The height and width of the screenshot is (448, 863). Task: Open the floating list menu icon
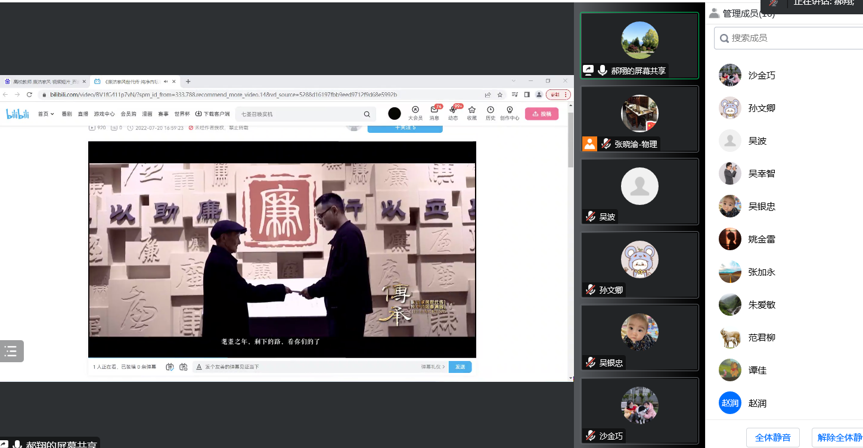coord(11,351)
